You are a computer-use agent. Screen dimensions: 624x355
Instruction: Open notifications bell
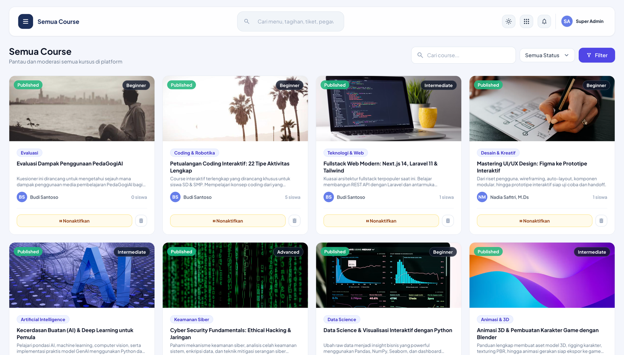coord(544,21)
